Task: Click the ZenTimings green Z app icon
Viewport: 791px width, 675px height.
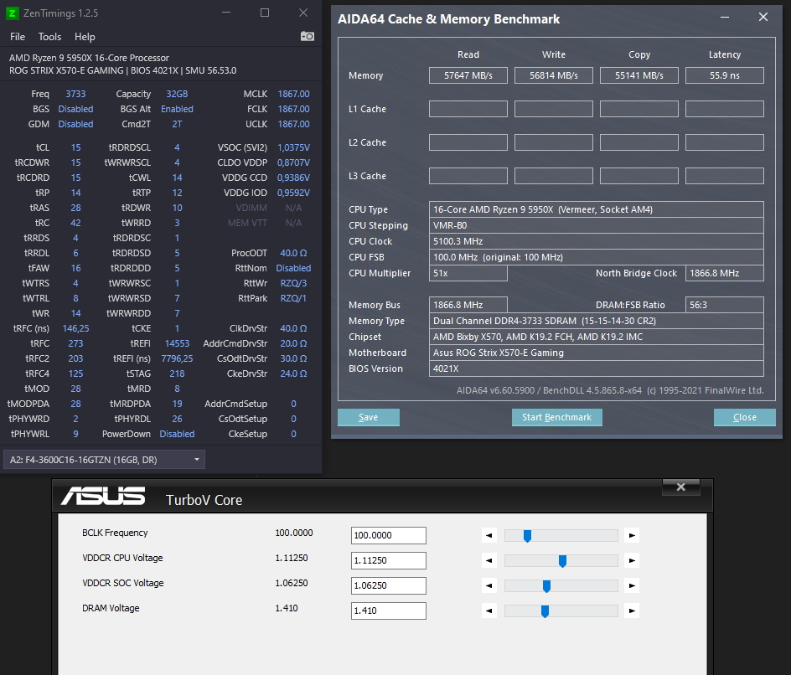Action: pos(12,13)
